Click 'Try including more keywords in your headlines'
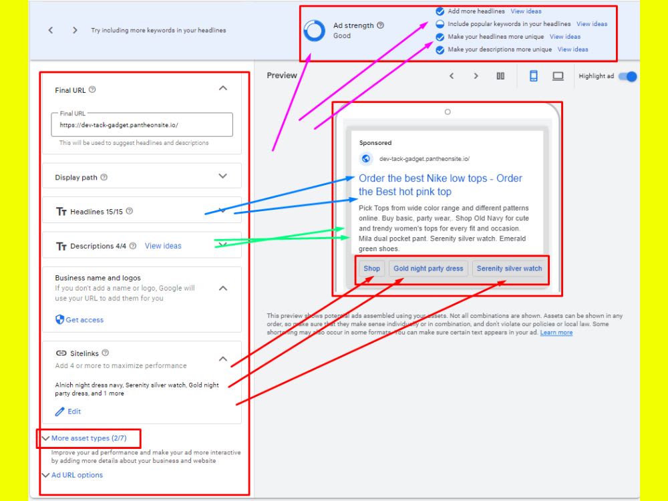Image resolution: width=668 pixels, height=501 pixels. point(158,30)
